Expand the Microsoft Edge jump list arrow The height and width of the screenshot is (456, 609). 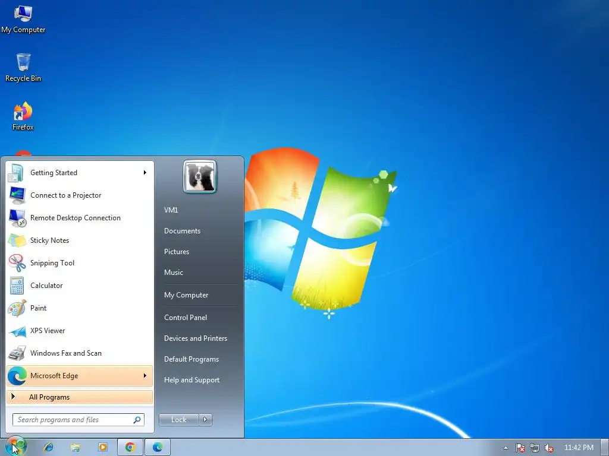(x=145, y=375)
